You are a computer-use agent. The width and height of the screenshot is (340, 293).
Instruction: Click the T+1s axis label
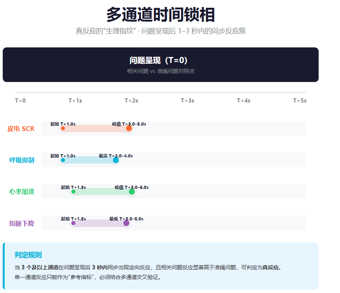click(75, 101)
